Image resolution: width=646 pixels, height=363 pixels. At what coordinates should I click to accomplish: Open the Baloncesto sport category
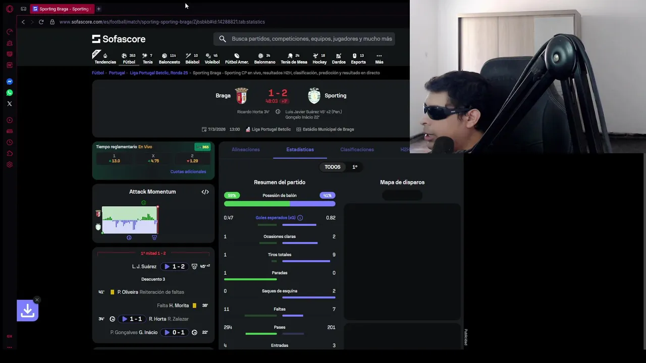coord(169,58)
